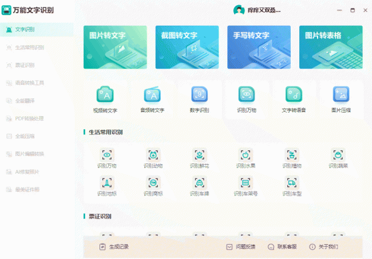Click the 票证识别 section heading
Viewport: 372px width, 259px height.
click(100, 216)
